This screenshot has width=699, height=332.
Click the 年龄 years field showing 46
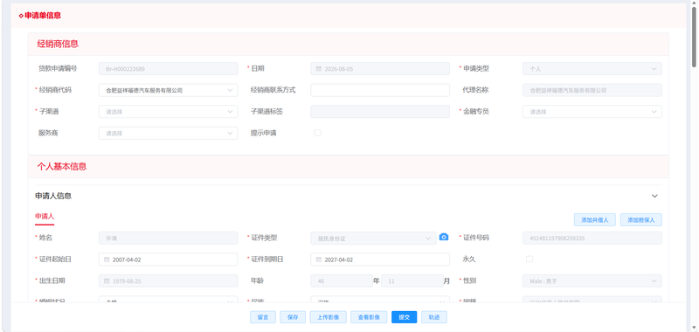(x=342, y=280)
